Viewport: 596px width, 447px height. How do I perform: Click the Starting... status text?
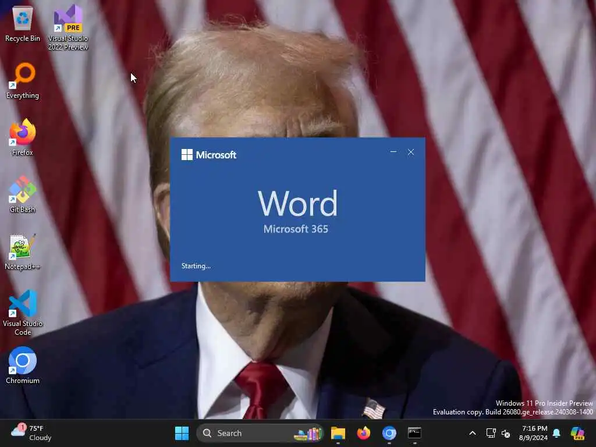click(x=196, y=266)
